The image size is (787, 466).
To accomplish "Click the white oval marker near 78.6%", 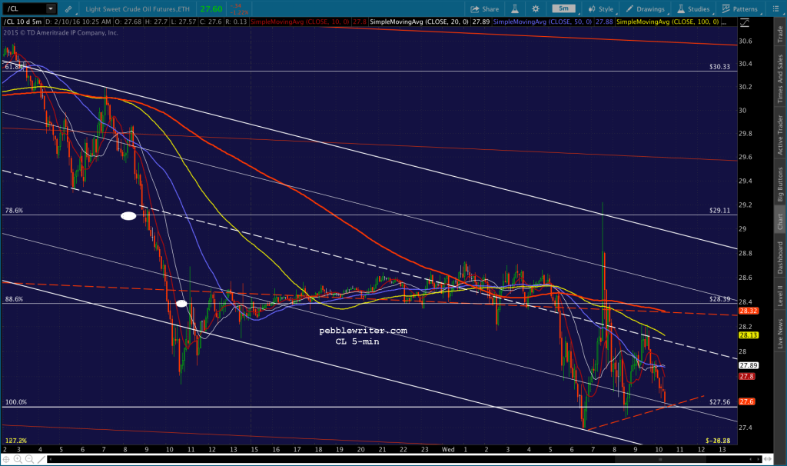I will pos(128,216).
